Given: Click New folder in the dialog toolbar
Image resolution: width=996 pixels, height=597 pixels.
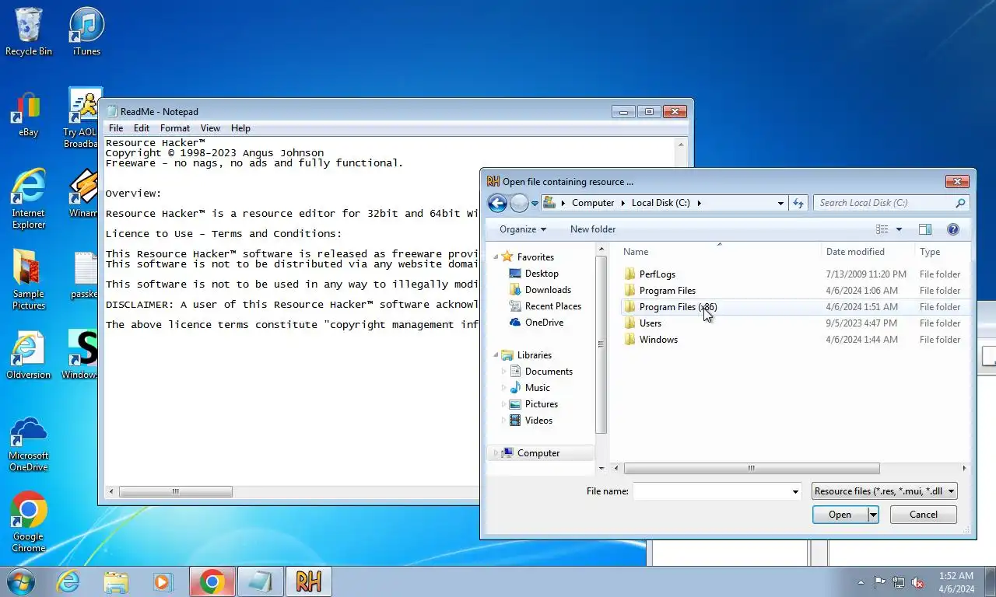Looking at the screenshot, I should [x=593, y=229].
